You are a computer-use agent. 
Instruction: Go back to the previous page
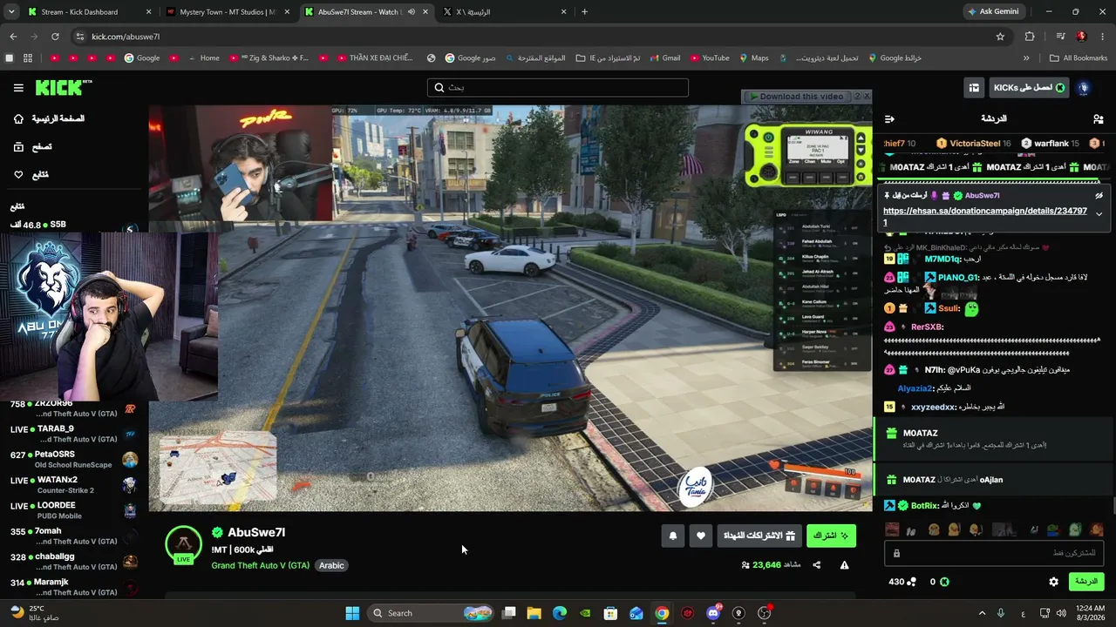pyautogui.click(x=13, y=37)
